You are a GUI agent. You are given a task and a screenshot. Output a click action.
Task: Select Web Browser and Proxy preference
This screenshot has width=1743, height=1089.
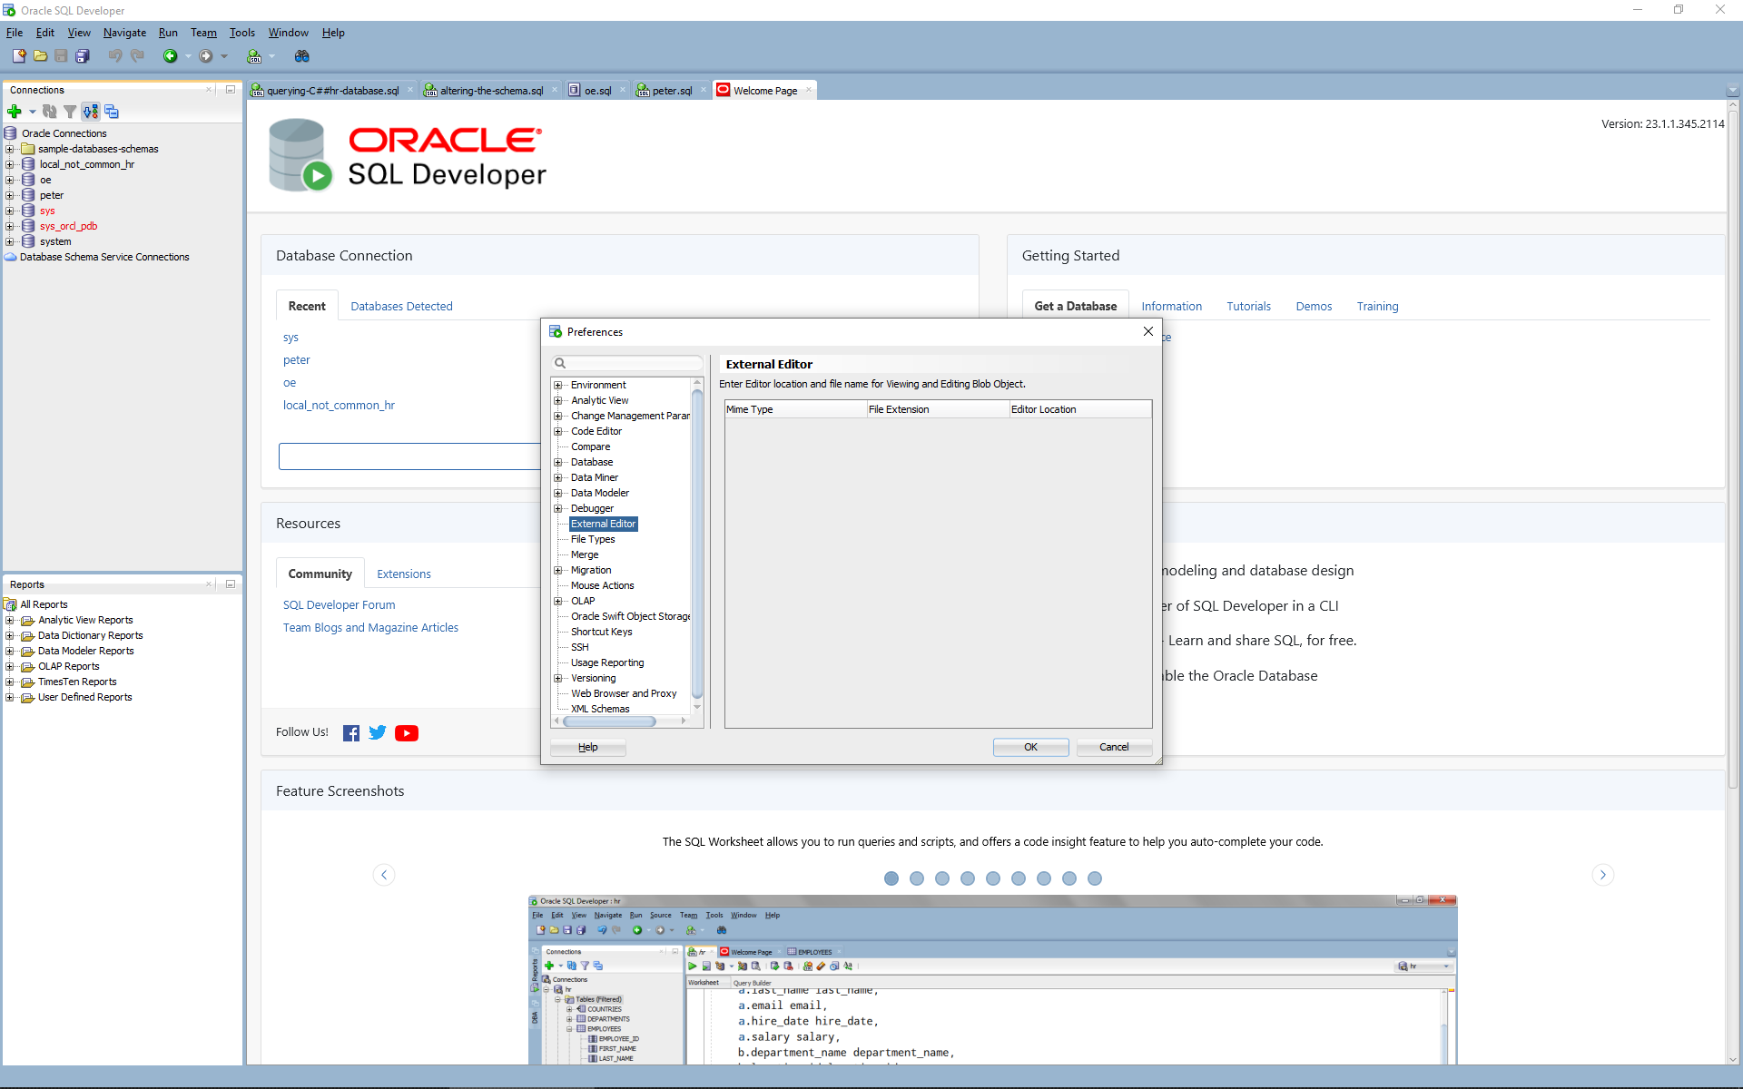[x=624, y=693]
